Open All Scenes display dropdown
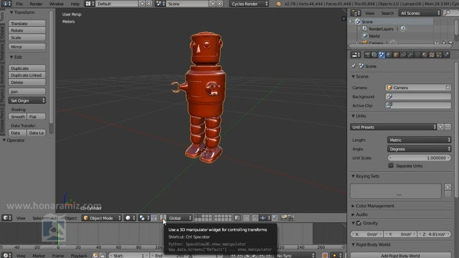 (420, 13)
